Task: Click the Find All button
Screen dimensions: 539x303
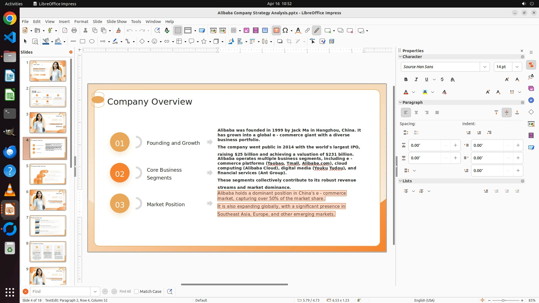Action: [125, 291]
